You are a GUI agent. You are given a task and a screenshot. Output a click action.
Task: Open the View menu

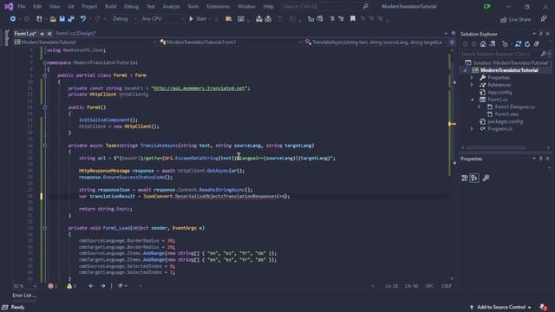click(x=54, y=6)
